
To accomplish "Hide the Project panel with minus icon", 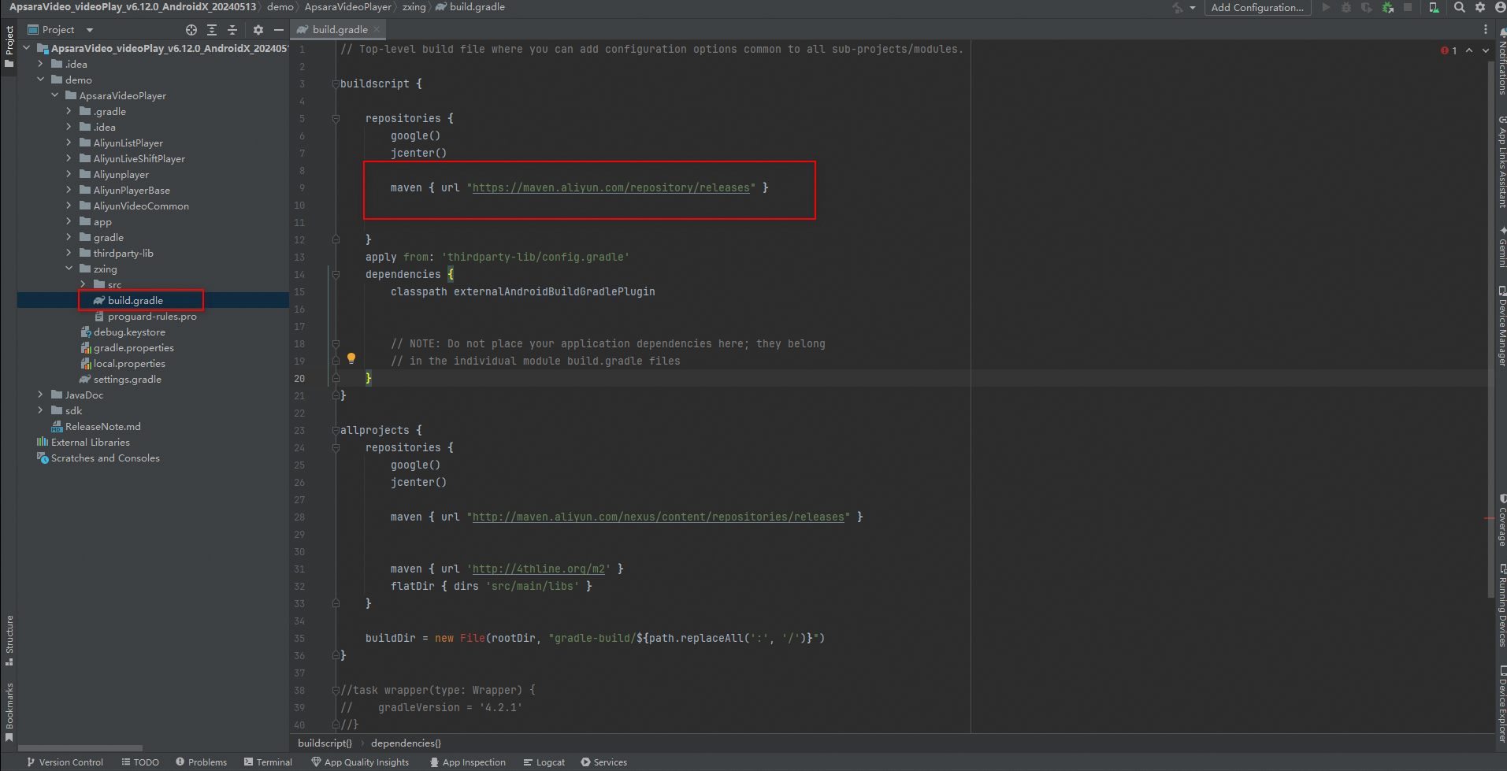I will (278, 30).
